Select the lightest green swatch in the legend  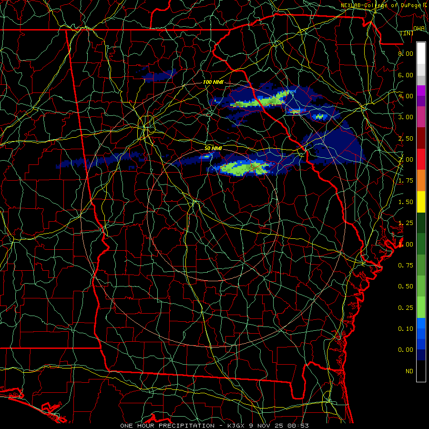pos(421,307)
